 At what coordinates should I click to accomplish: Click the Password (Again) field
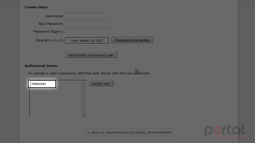point(87,31)
